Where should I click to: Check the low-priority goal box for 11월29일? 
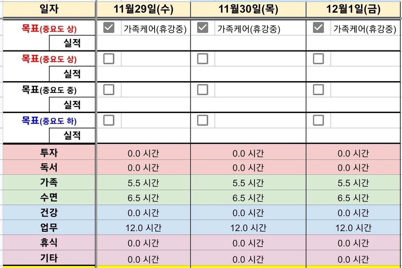pyautogui.click(x=109, y=120)
